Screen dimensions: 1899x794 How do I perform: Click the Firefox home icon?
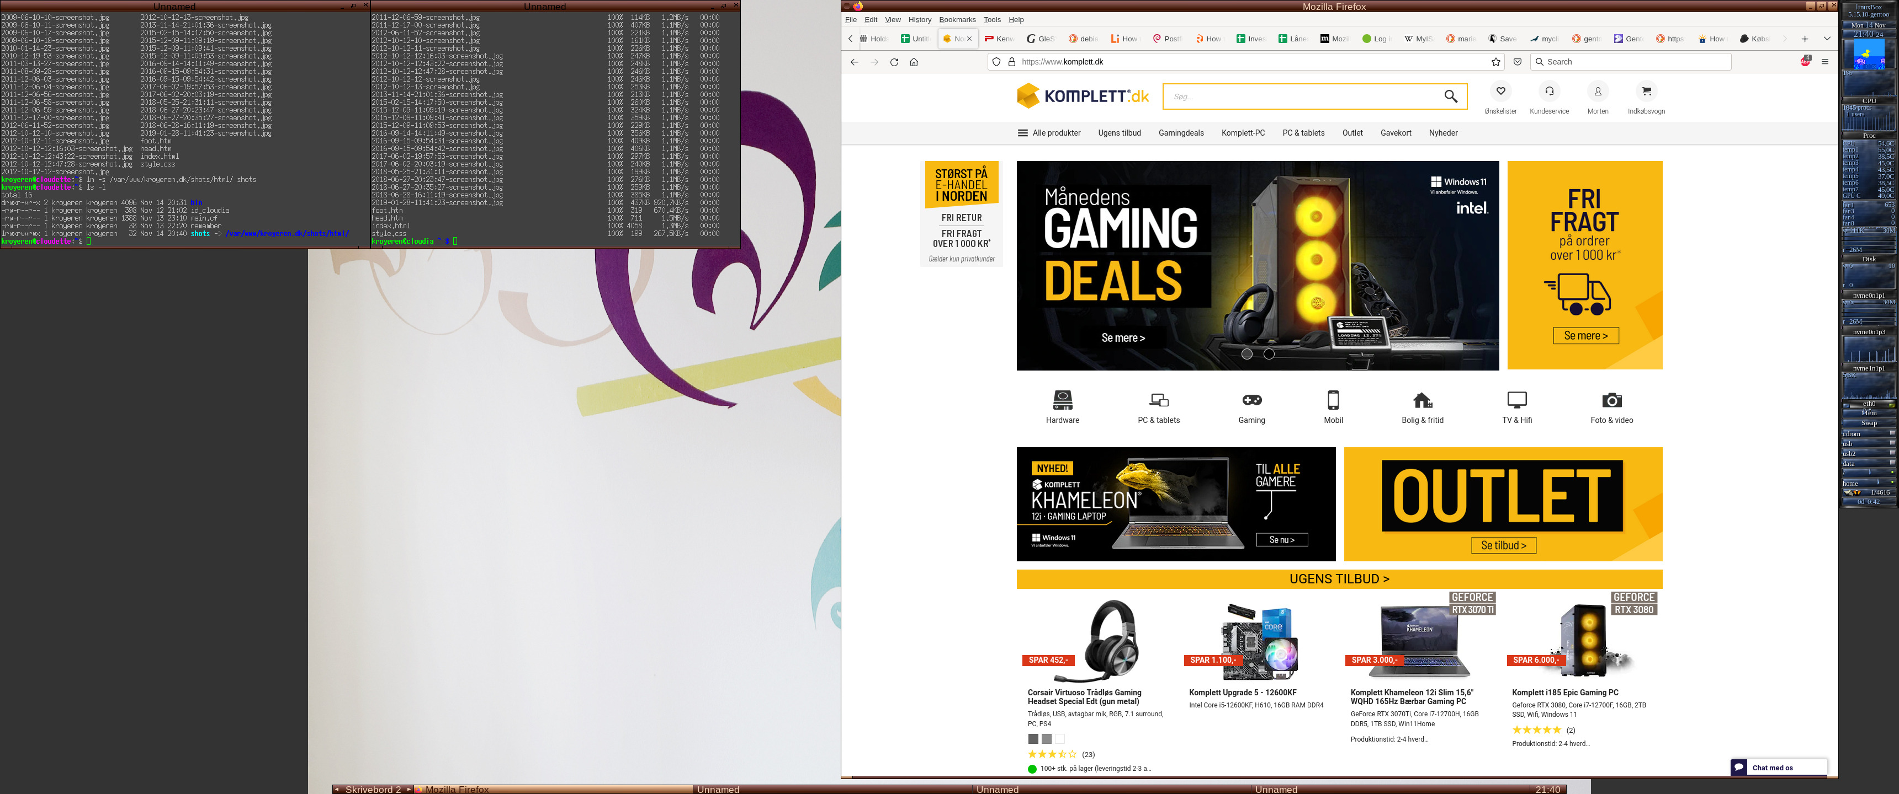tap(914, 62)
